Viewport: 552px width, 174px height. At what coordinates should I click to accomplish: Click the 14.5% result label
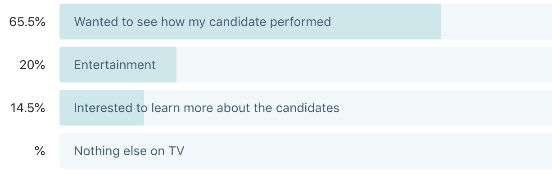point(27,108)
